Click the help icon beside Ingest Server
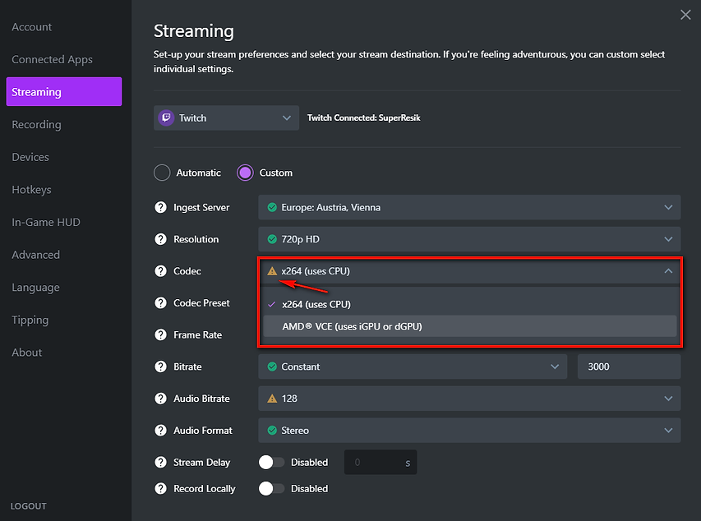This screenshot has width=701, height=521. click(160, 208)
